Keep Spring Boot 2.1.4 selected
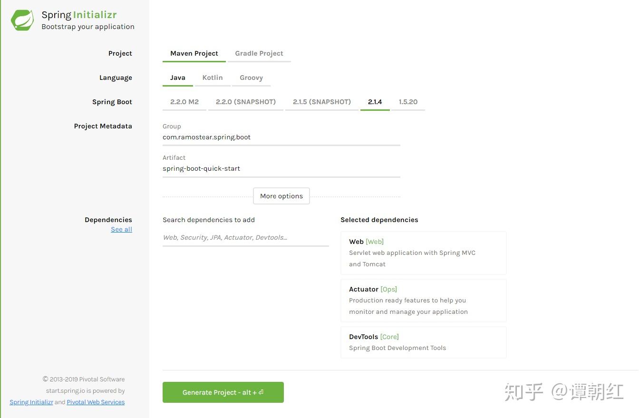The image size is (640, 418). [x=375, y=101]
